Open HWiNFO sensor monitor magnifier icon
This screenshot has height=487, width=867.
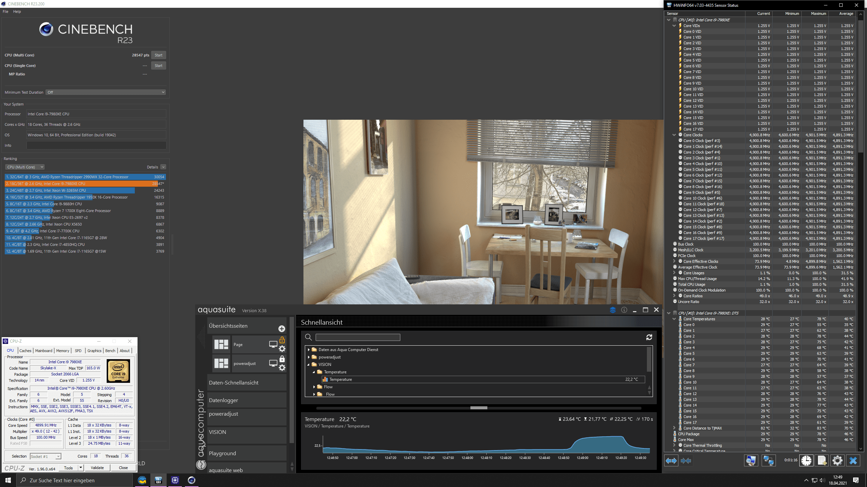tap(751, 461)
